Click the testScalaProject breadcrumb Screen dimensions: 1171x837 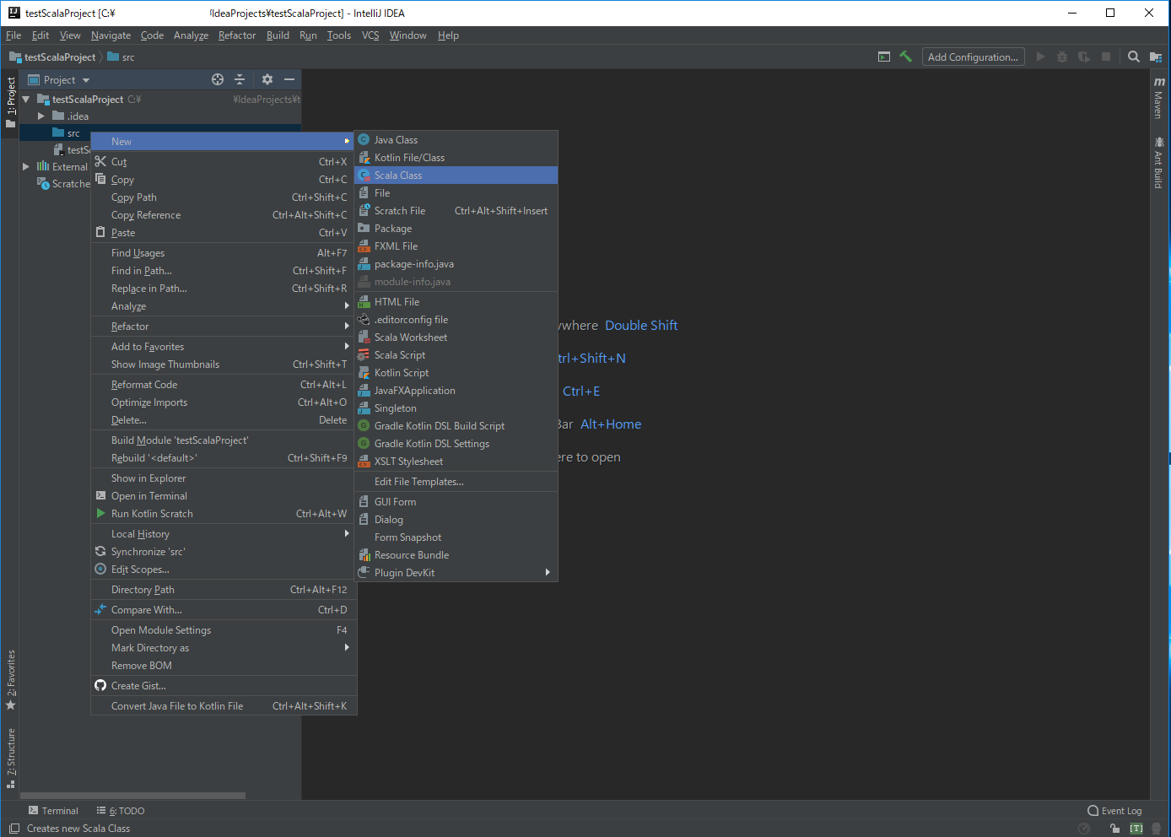[52, 57]
